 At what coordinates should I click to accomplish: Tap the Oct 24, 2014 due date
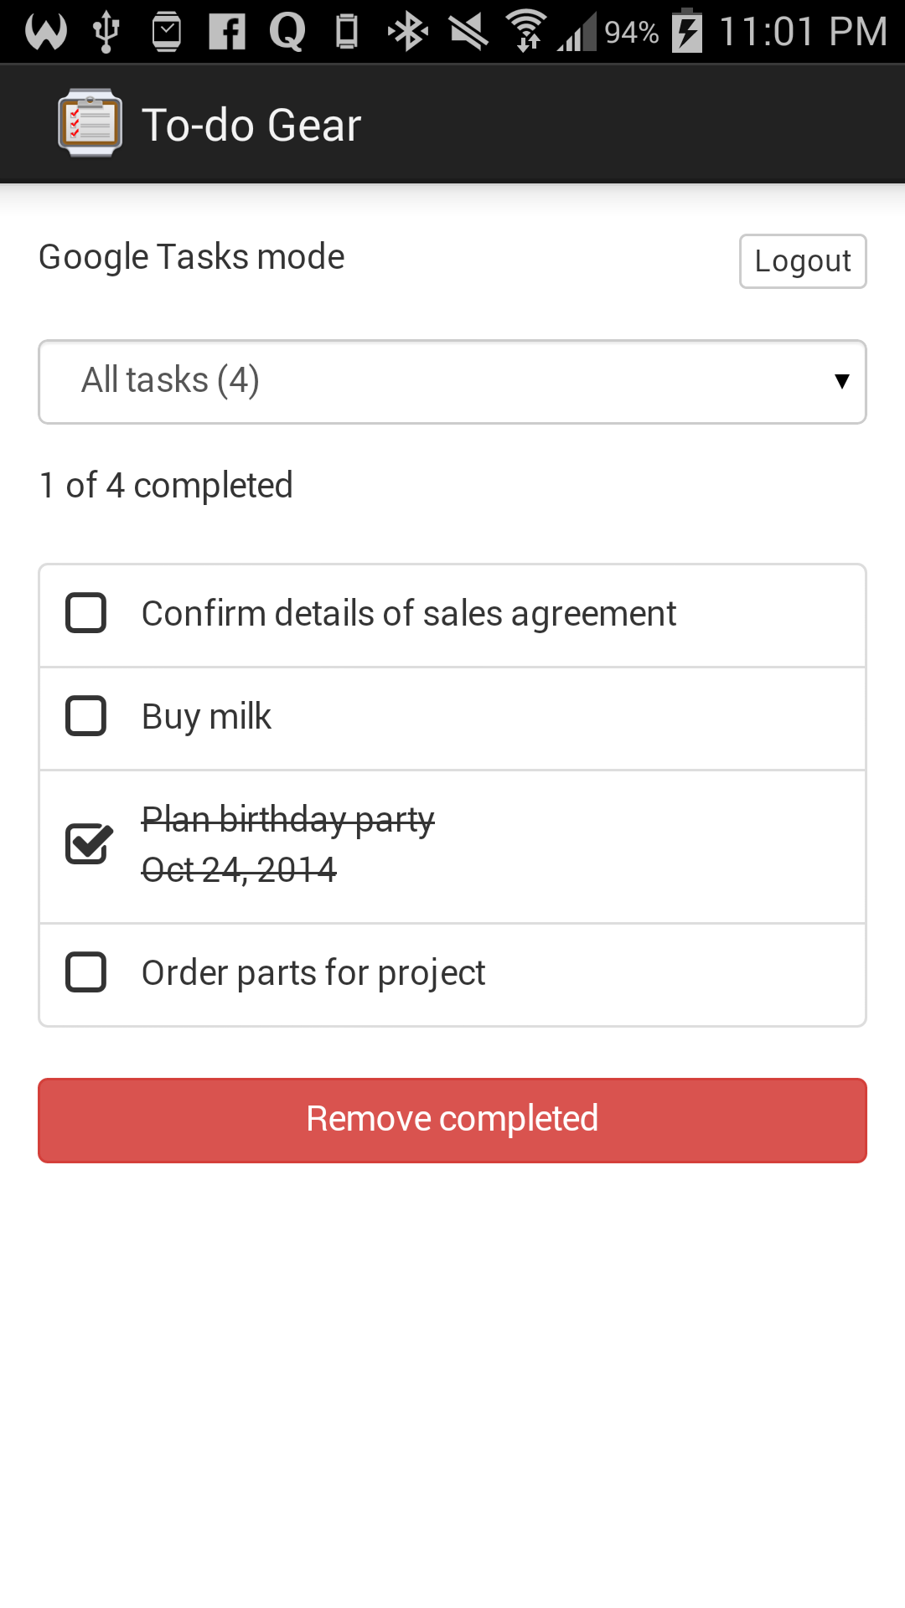tap(239, 870)
